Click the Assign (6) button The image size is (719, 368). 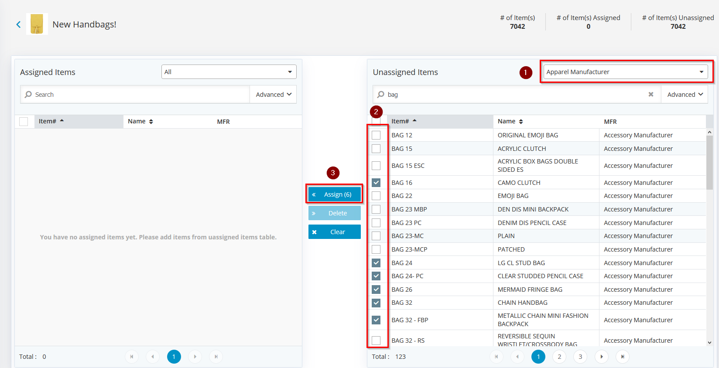(x=335, y=194)
